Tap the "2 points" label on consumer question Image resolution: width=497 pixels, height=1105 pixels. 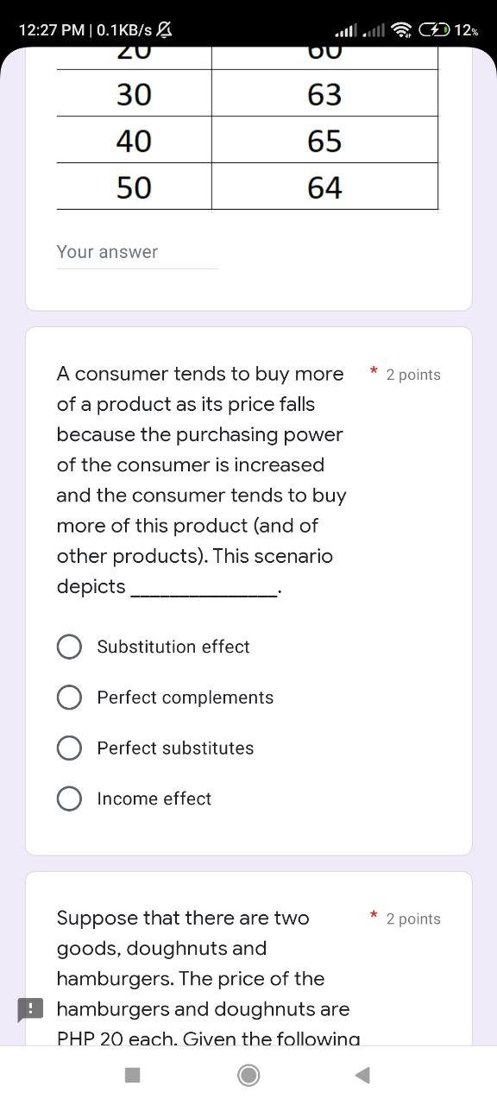[x=413, y=375]
